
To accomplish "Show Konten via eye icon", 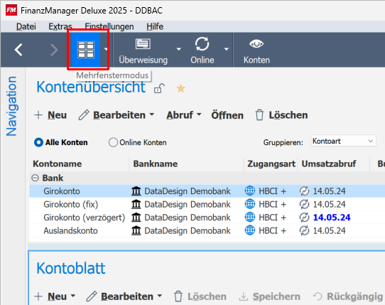I will point(256,51).
